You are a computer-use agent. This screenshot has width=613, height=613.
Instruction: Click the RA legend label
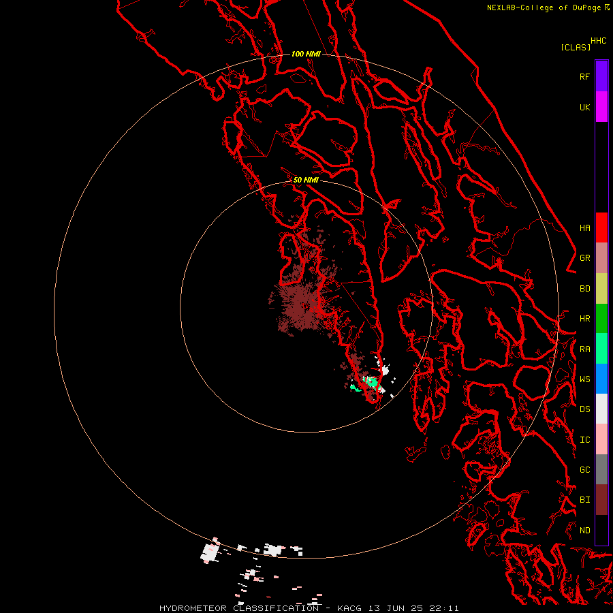click(x=584, y=349)
